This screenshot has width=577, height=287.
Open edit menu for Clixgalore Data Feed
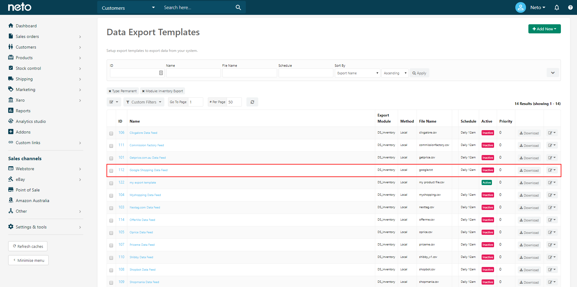pos(552,133)
